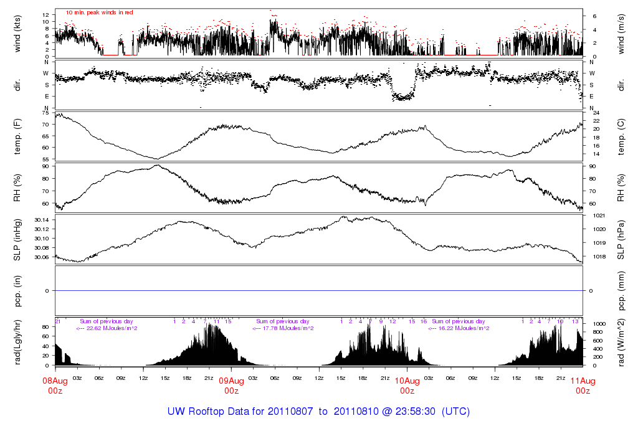Select the 'SLP (inHg)' axis label
This screenshot has height=436, width=638.
pyautogui.click(x=17, y=240)
